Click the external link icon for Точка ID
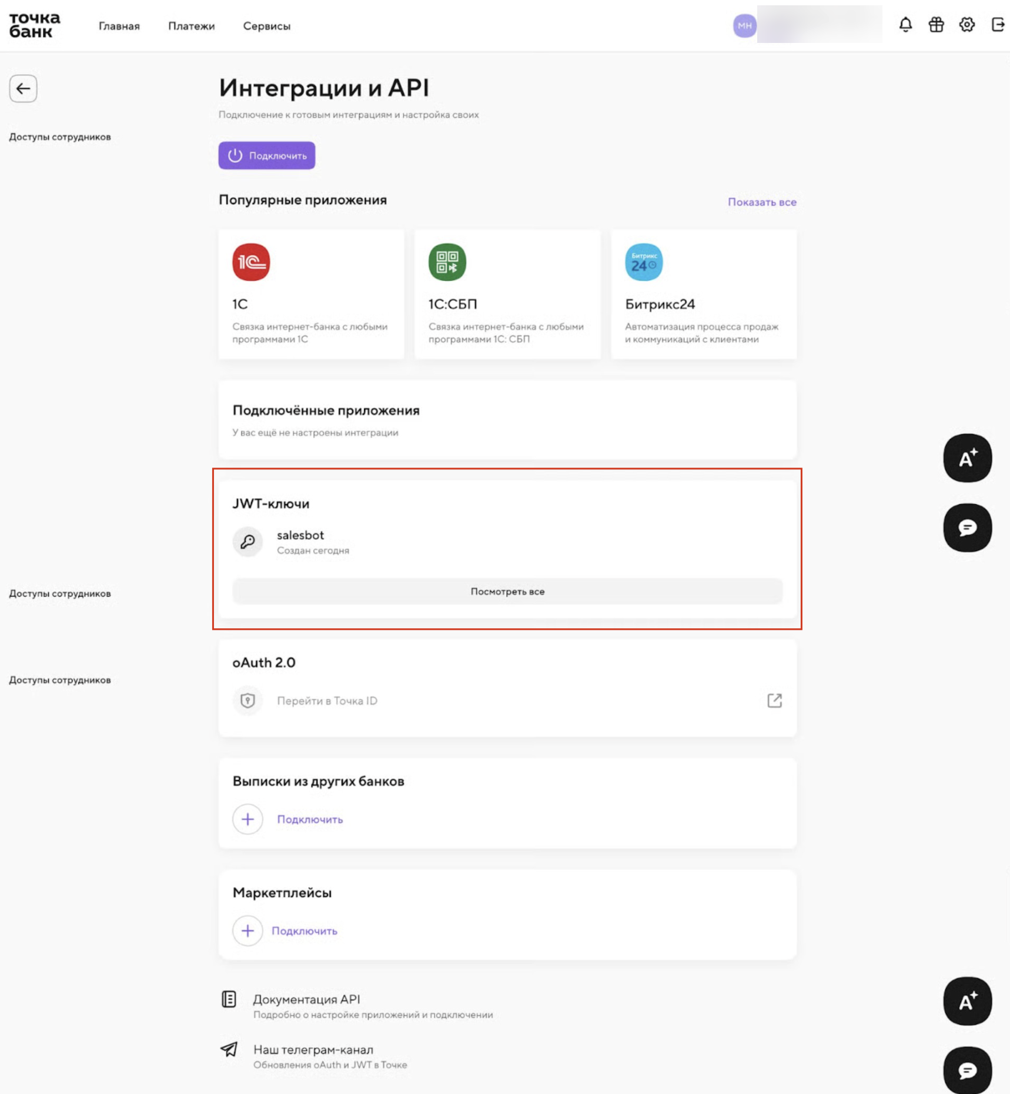This screenshot has height=1094, width=1010. [774, 701]
